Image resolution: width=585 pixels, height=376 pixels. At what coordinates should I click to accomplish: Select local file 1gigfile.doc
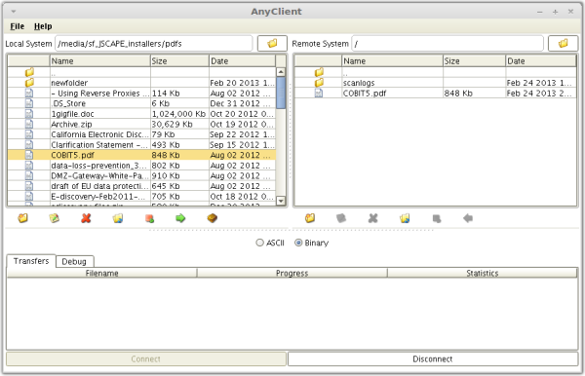click(x=72, y=114)
